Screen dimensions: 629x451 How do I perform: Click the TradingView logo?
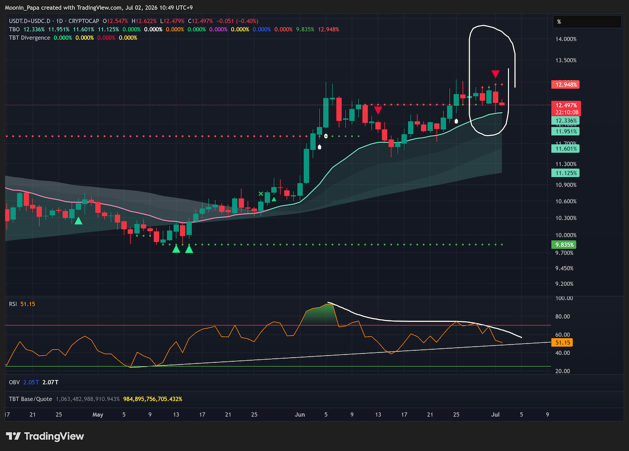[45, 436]
